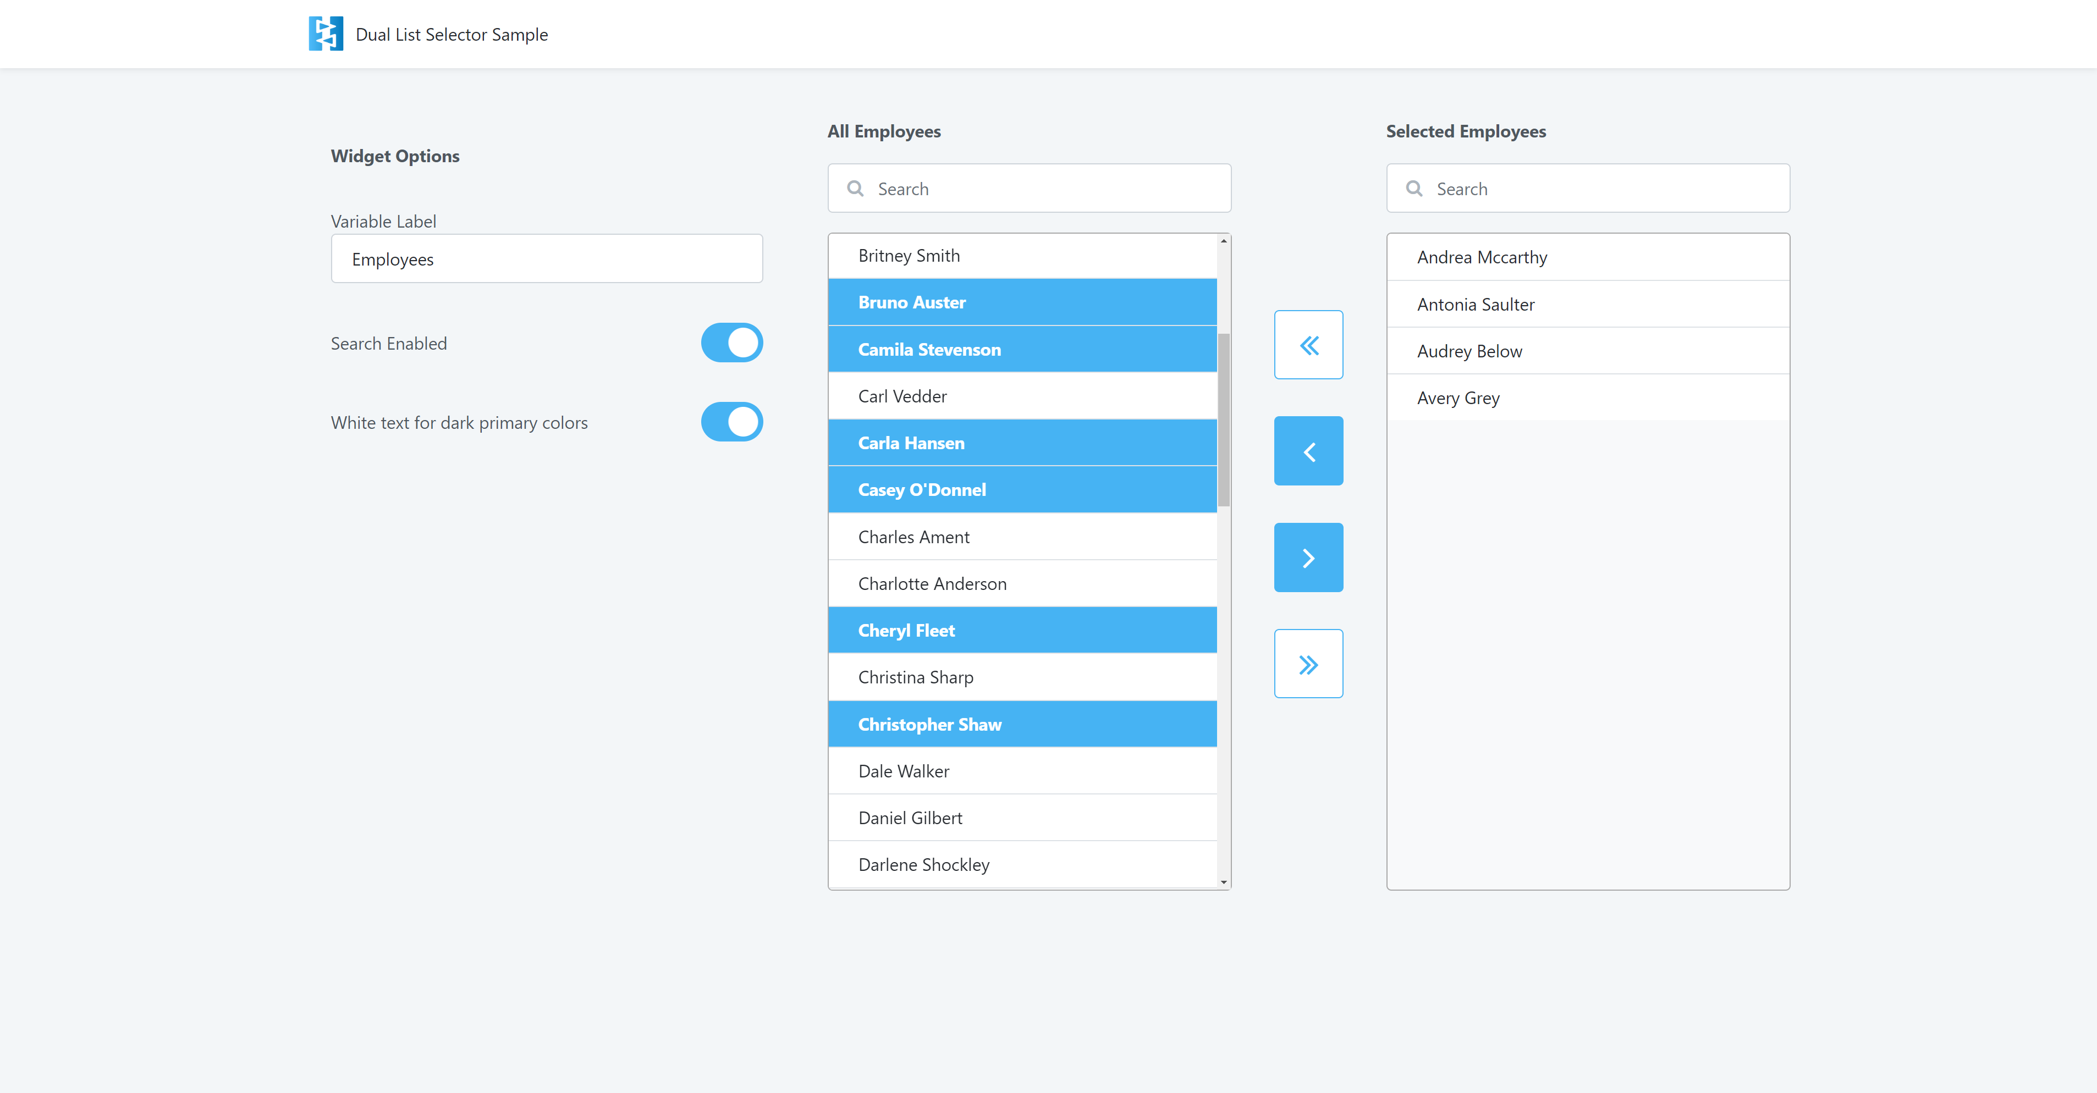Click the double-right move-all arrow button
The height and width of the screenshot is (1093, 2097).
tap(1308, 664)
